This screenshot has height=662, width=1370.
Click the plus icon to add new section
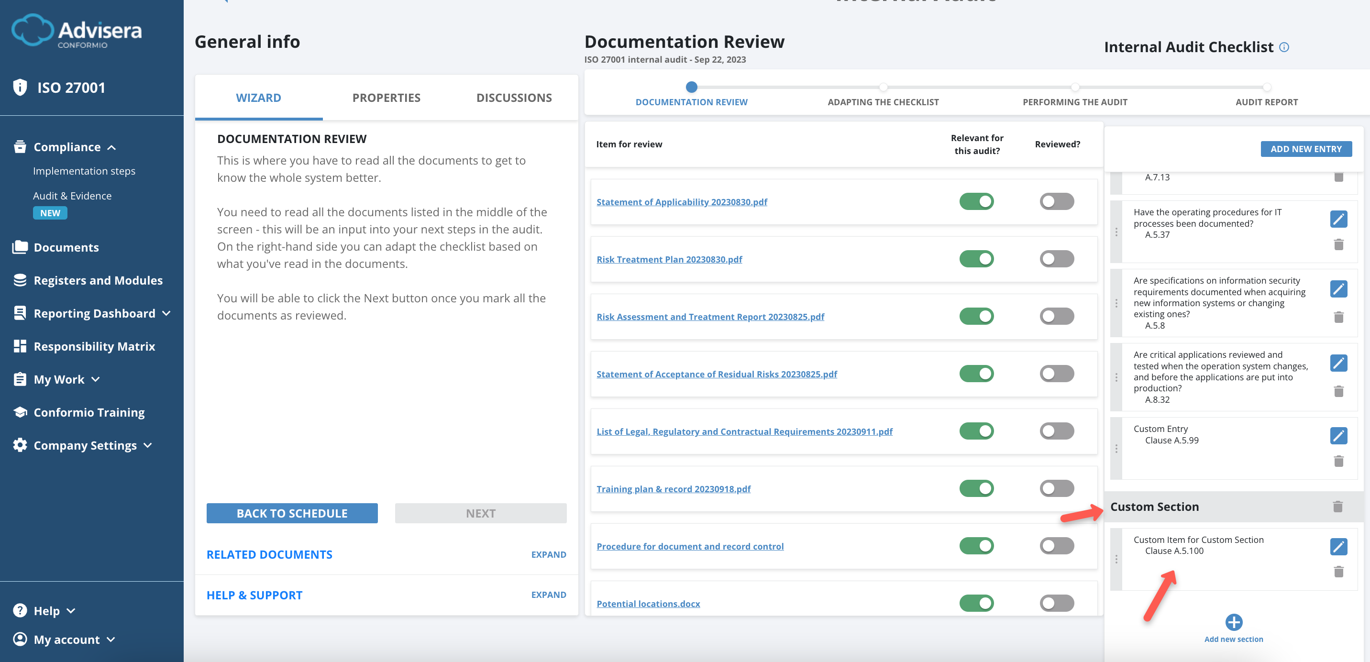click(1233, 622)
